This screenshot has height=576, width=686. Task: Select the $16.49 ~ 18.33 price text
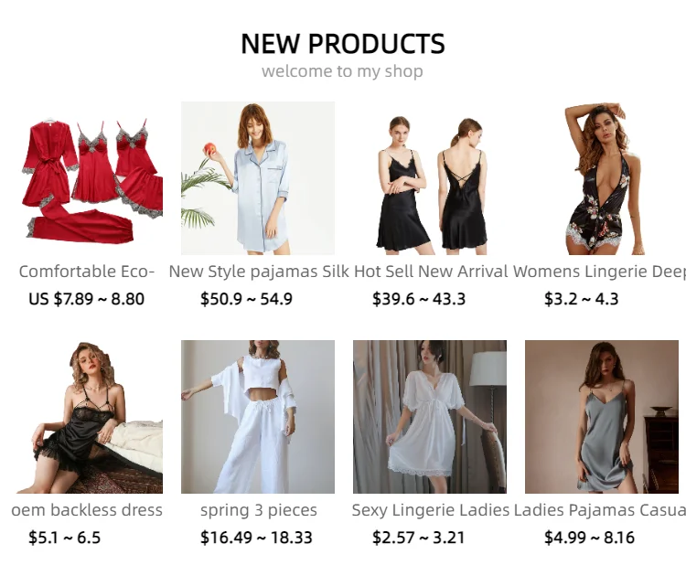tap(256, 538)
